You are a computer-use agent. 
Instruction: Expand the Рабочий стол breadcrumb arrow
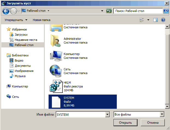(49, 11)
